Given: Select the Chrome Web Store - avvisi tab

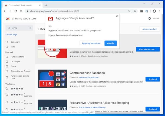Looking at the screenshot, I should 23,5.
